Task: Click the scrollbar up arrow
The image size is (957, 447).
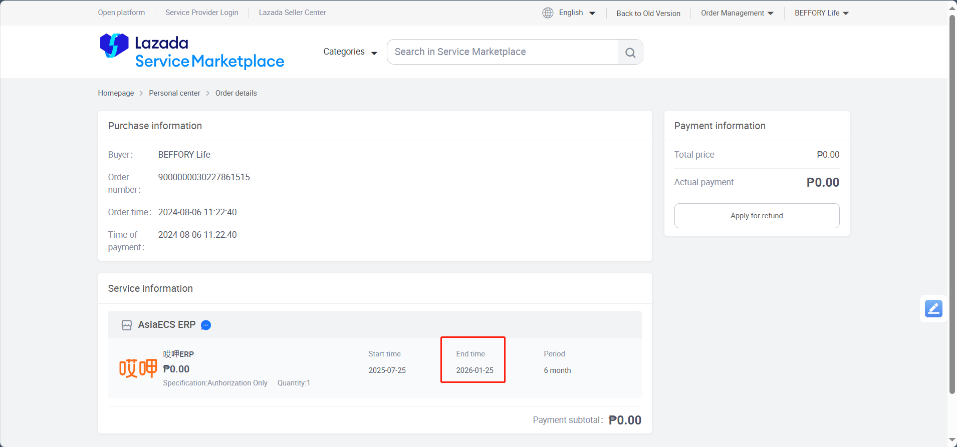Action: click(x=952, y=8)
